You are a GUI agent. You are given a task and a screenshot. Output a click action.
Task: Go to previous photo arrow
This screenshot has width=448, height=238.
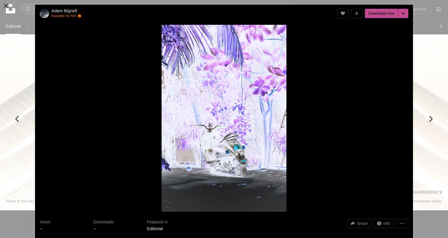pos(17,119)
